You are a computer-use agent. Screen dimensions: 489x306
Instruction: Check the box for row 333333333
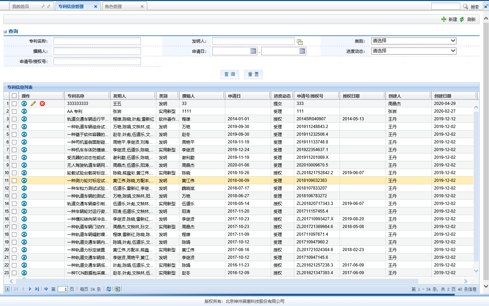pos(14,104)
